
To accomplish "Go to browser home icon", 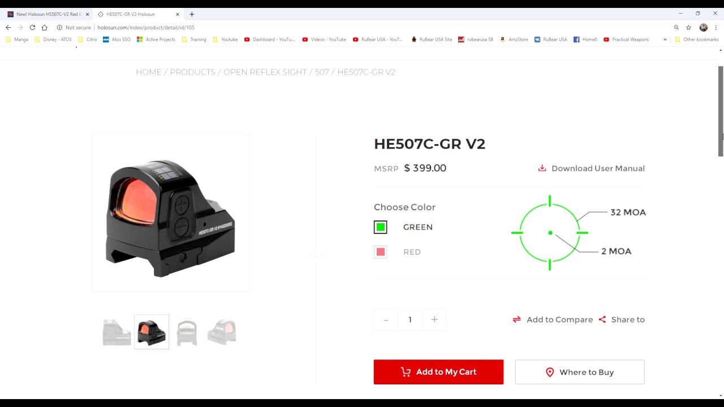I will pyautogui.click(x=44, y=27).
